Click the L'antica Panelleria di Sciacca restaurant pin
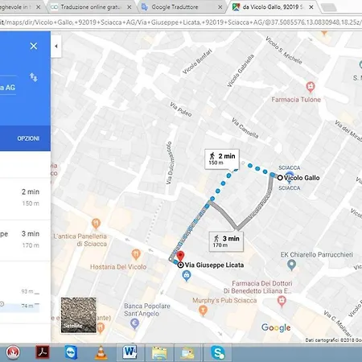362x362 pixels. coord(96,224)
